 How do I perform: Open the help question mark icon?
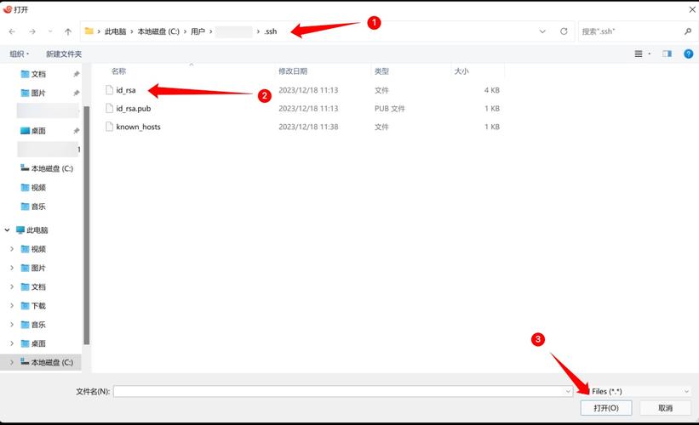688,54
